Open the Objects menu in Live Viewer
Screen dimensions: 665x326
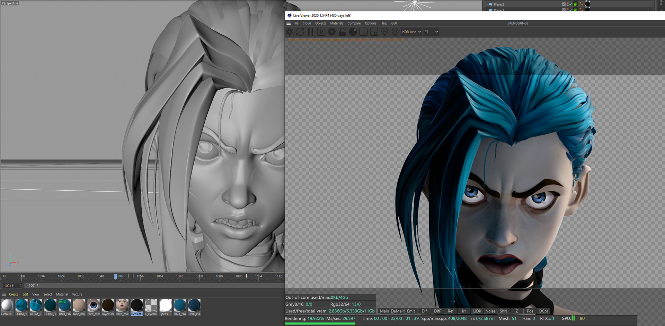click(x=320, y=23)
